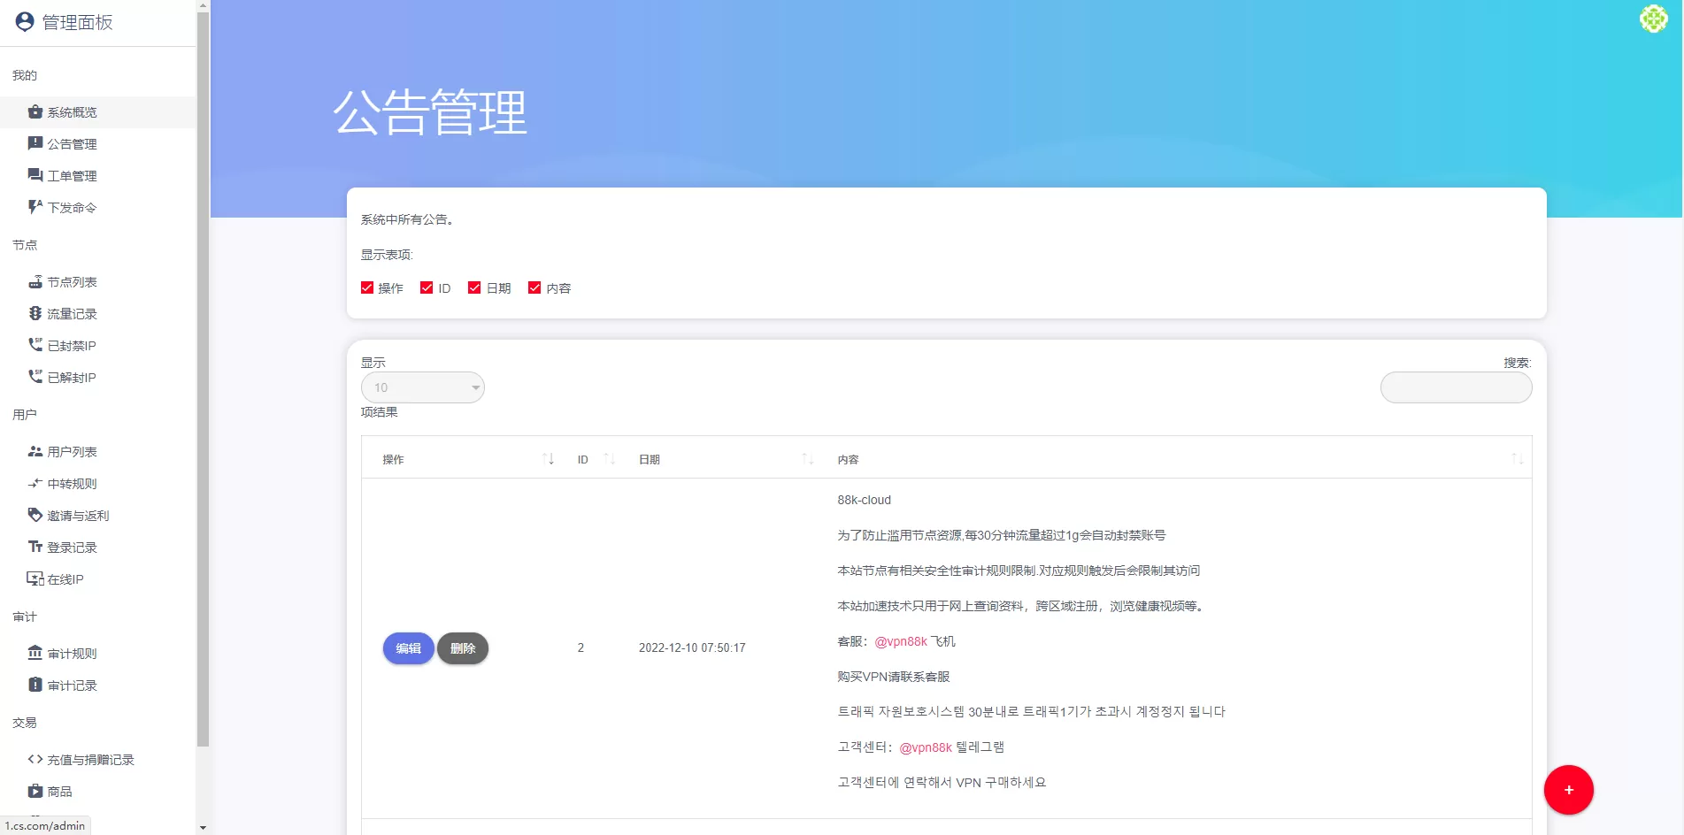Click the 邀请与返利 tag icon

pos(35,516)
